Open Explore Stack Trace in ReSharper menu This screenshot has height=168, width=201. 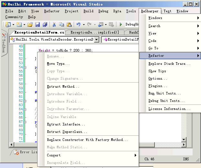click(x=169, y=64)
